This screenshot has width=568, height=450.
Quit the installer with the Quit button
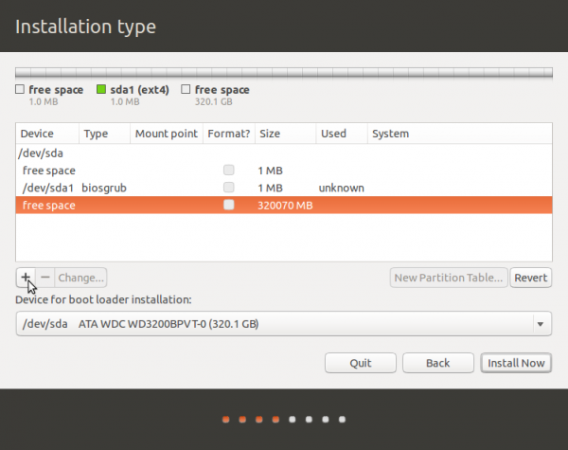tap(360, 363)
